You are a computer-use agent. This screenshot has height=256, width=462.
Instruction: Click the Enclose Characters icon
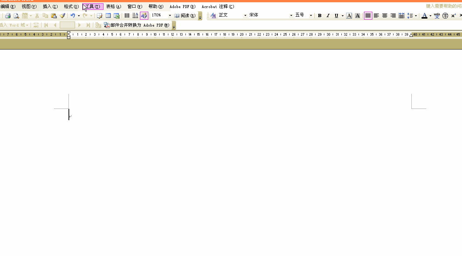pyautogui.click(x=445, y=16)
